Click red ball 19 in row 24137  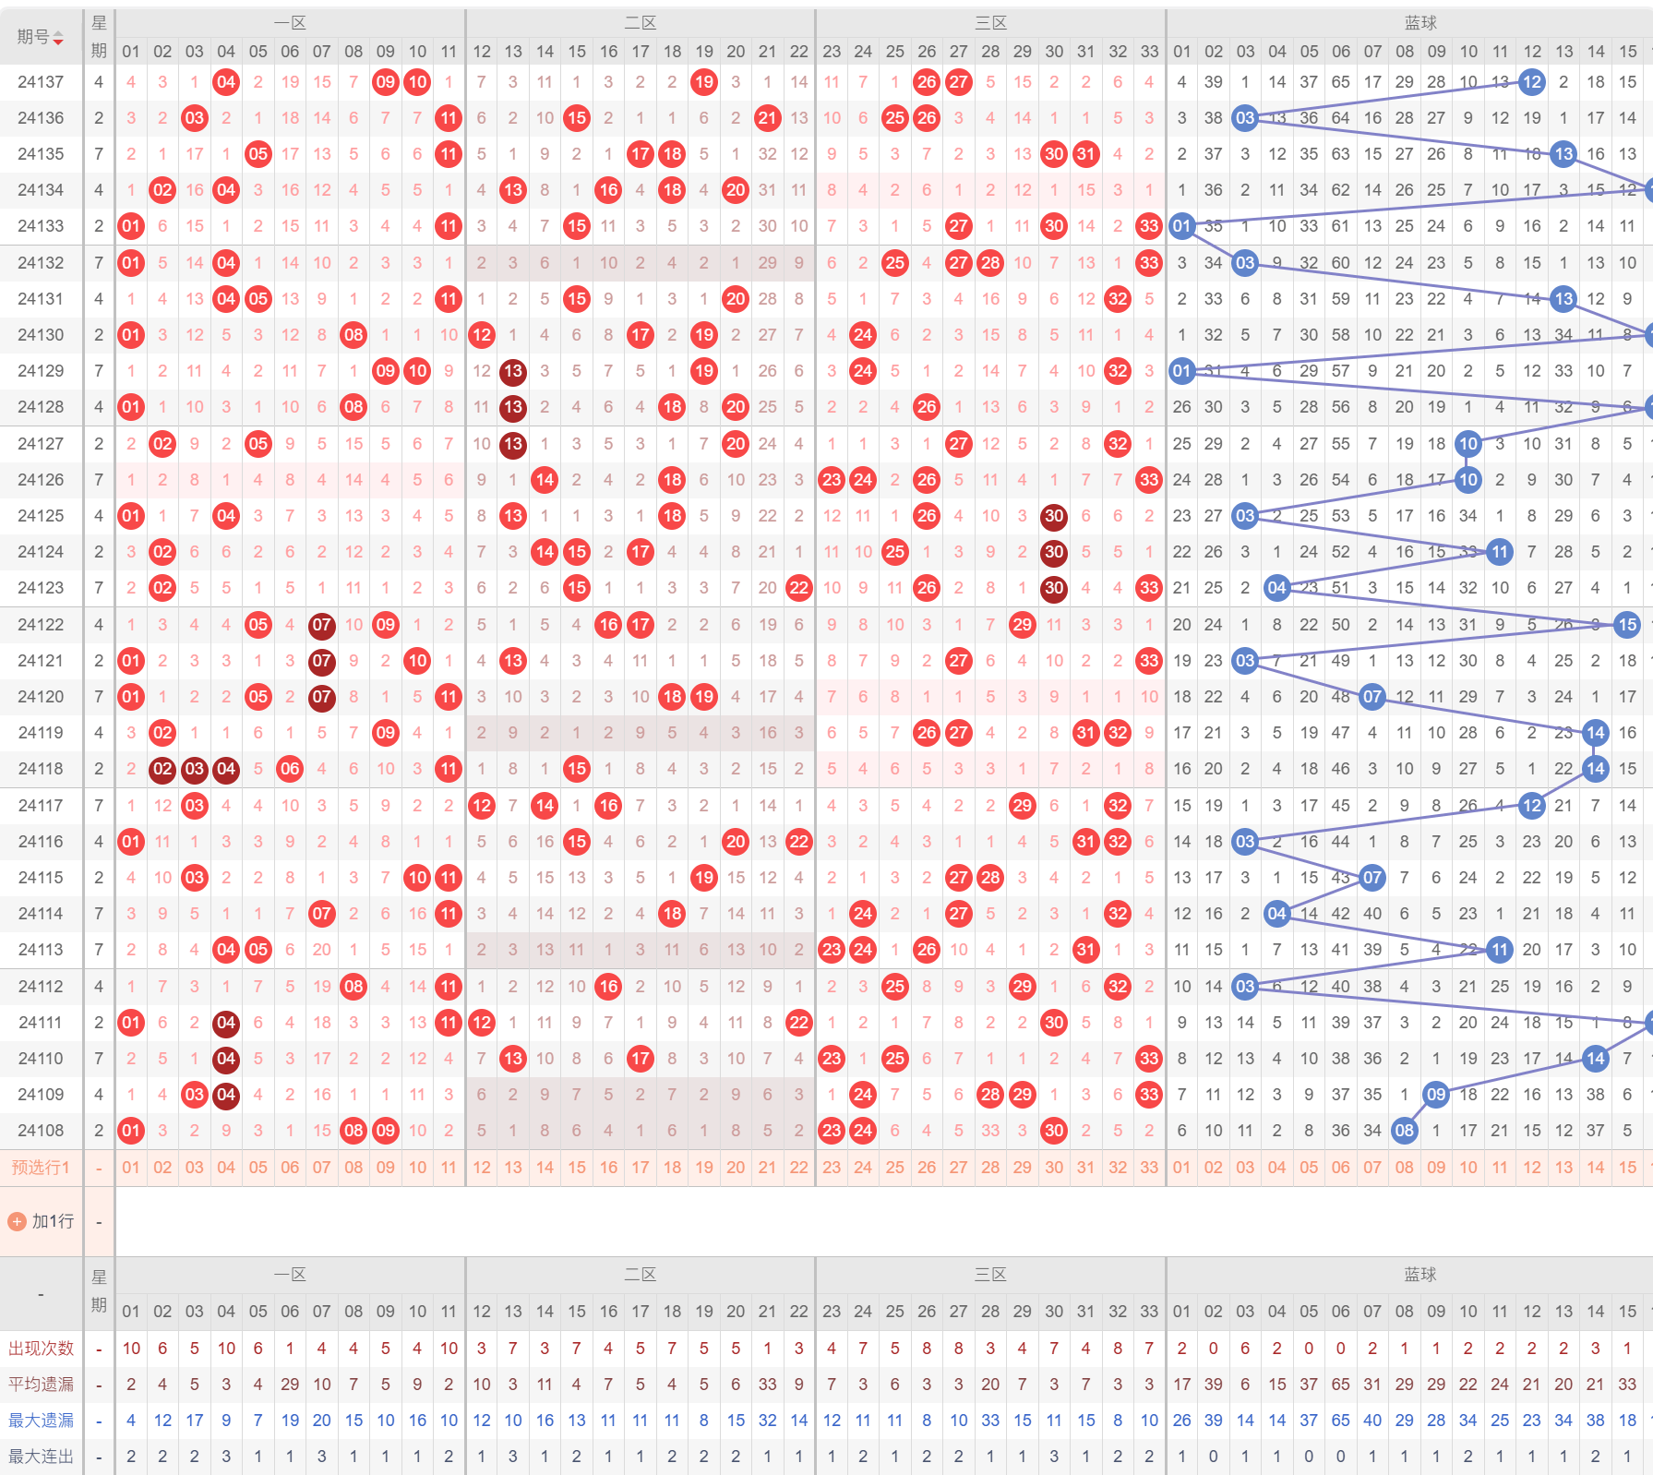pyautogui.click(x=704, y=82)
